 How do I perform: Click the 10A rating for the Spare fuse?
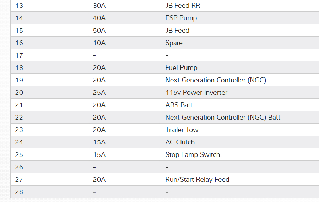pos(99,43)
